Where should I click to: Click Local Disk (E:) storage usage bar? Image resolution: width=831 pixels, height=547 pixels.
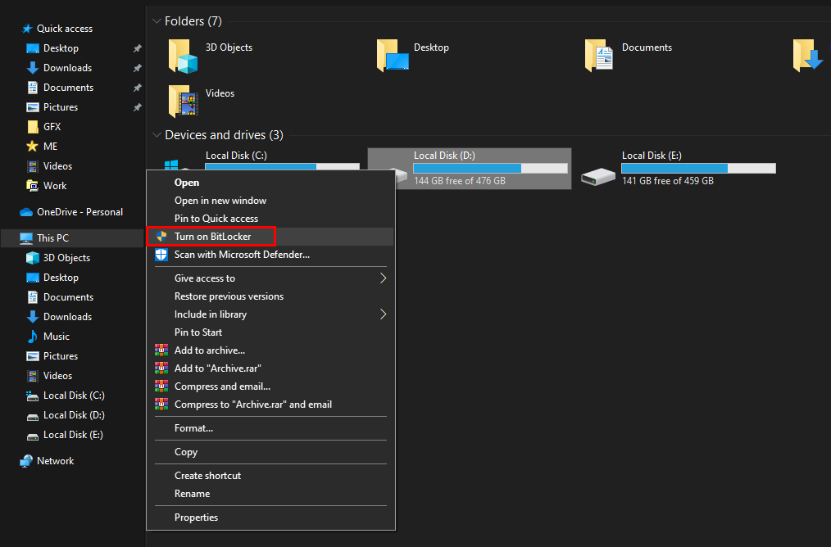pyautogui.click(x=698, y=169)
